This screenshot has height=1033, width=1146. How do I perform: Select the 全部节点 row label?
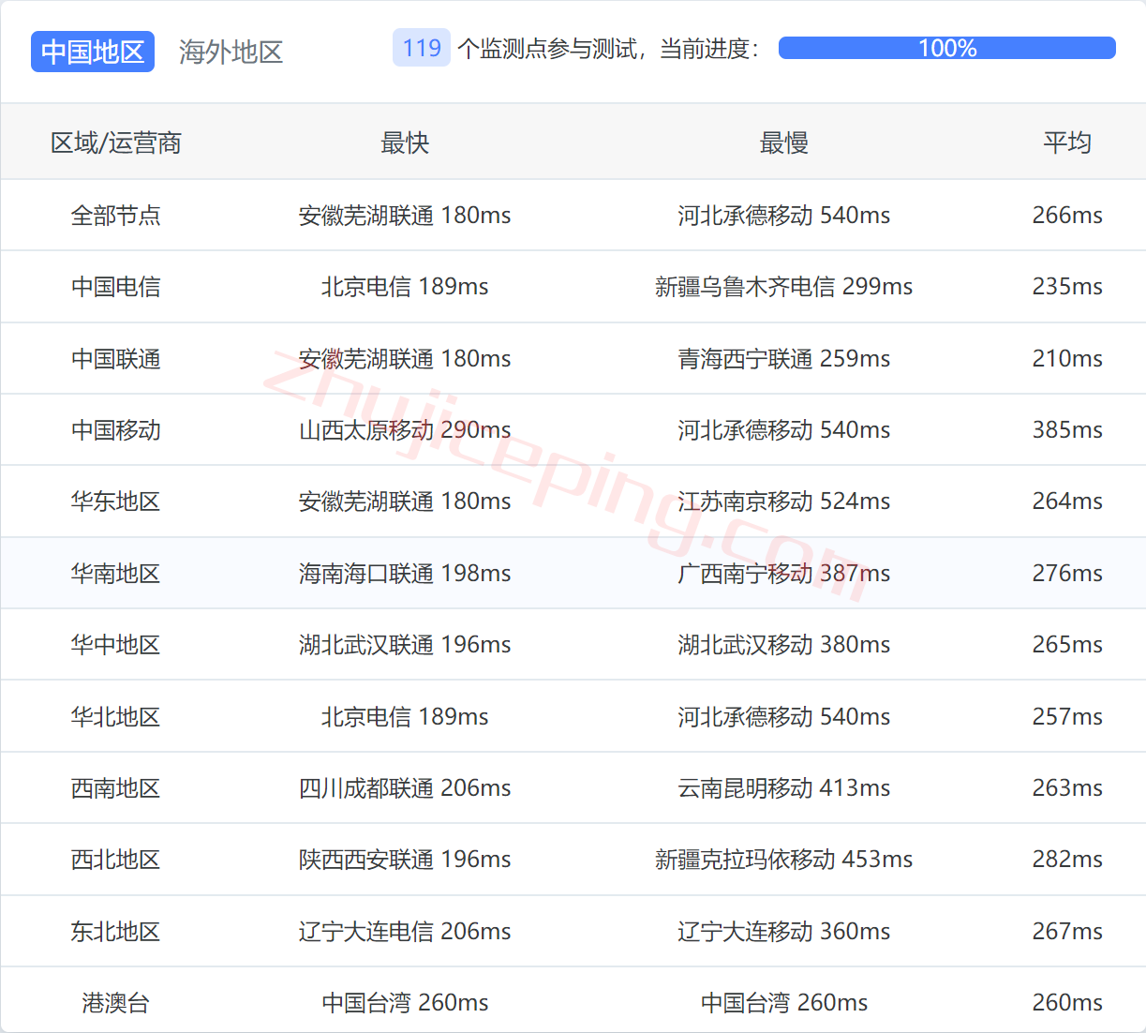coord(116,215)
